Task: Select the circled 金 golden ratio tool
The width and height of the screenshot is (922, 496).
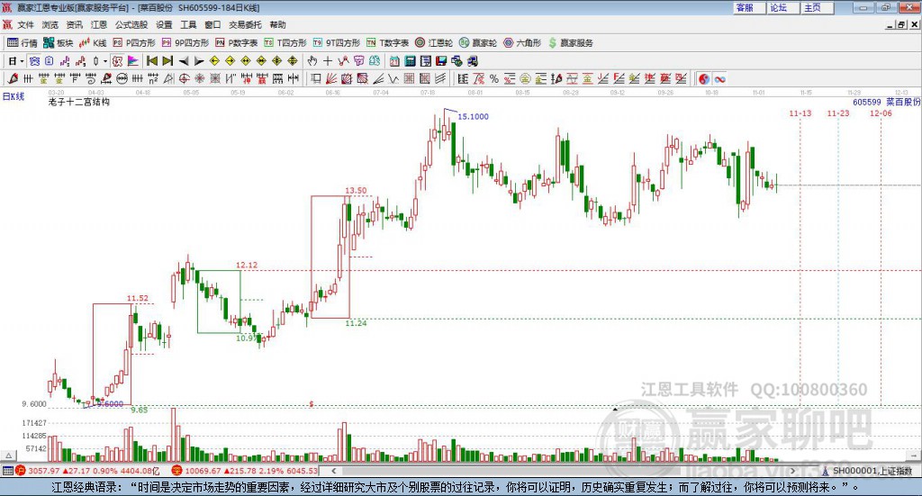Action: (525, 78)
